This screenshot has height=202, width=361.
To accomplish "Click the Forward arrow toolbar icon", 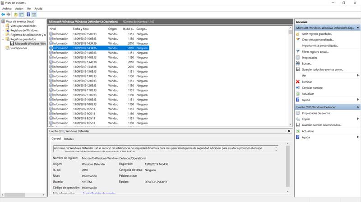I will 9,14.
